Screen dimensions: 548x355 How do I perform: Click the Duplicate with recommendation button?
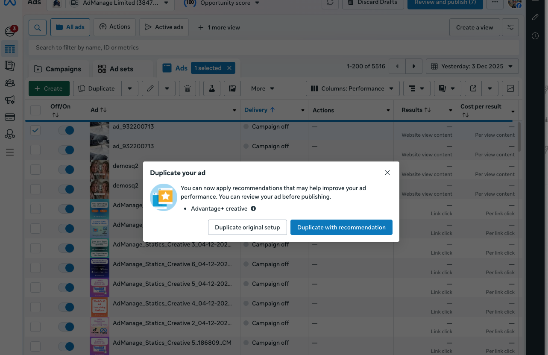341,227
